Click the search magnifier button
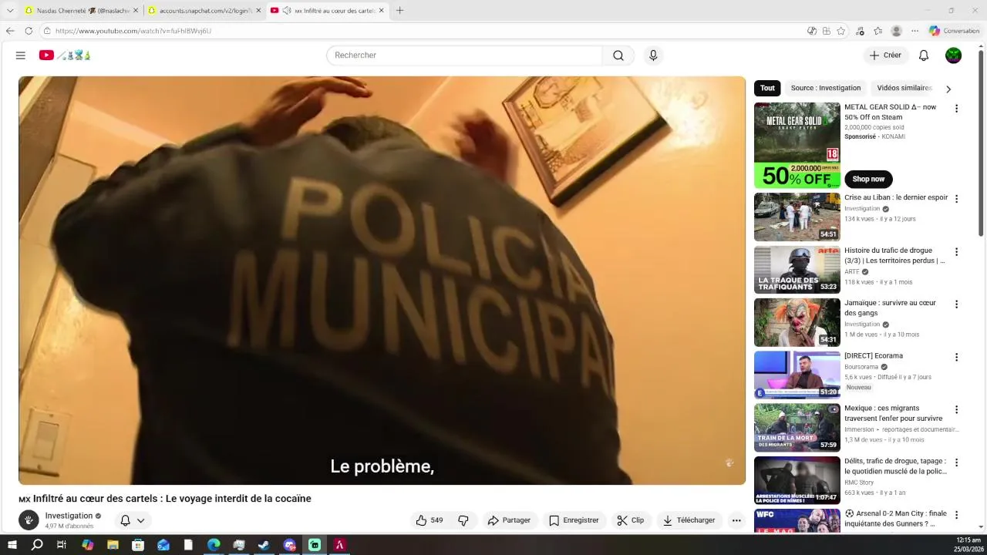 click(618, 55)
